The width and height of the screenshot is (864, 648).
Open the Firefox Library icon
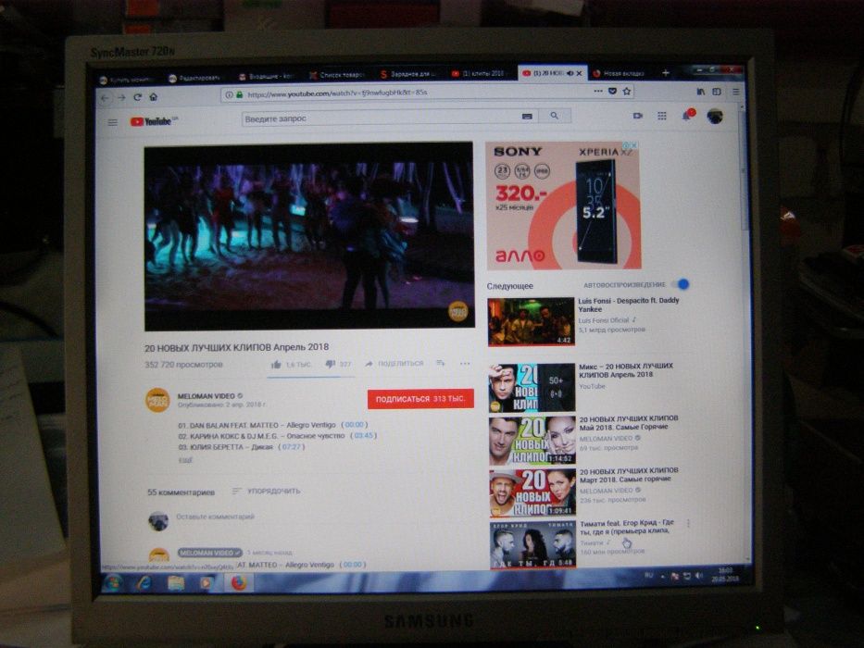[700, 92]
